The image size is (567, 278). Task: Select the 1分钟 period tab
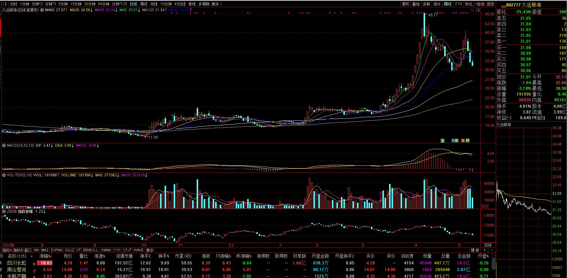25,4
